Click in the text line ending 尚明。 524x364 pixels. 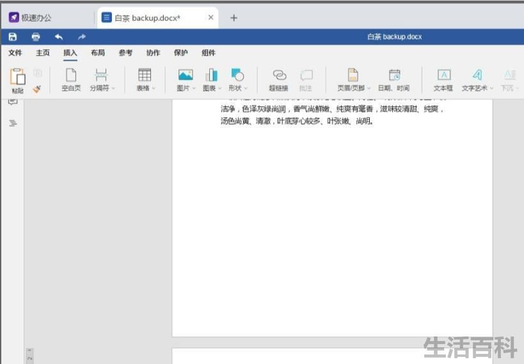297,121
